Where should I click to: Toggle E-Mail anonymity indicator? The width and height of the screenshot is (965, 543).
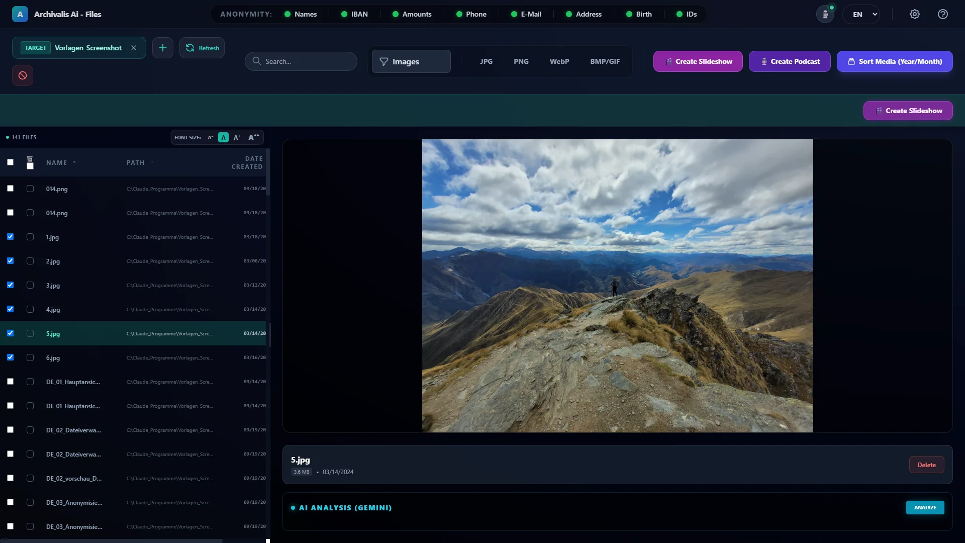pyautogui.click(x=526, y=14)
